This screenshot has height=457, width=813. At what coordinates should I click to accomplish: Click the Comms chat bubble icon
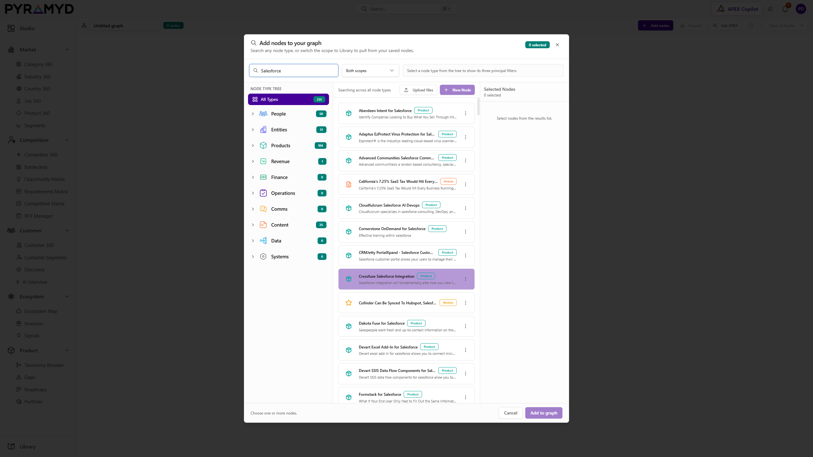tap(263, 209)
